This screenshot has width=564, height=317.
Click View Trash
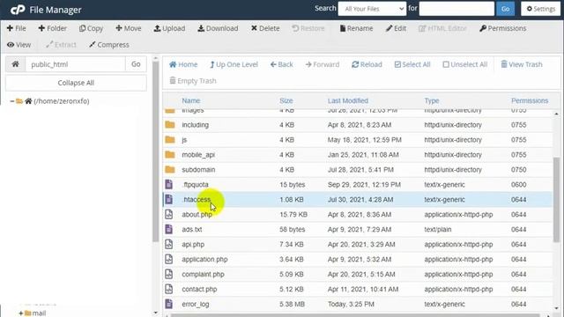click(522, 64)
